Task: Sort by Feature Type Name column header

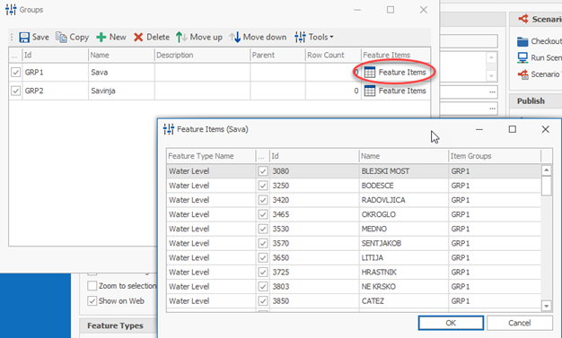Action: [x=211, y=156]
